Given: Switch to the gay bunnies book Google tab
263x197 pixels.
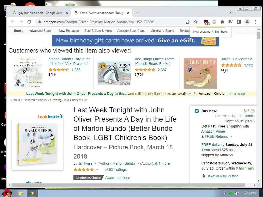Looking at the screenshot, I should tap(40, 13).
